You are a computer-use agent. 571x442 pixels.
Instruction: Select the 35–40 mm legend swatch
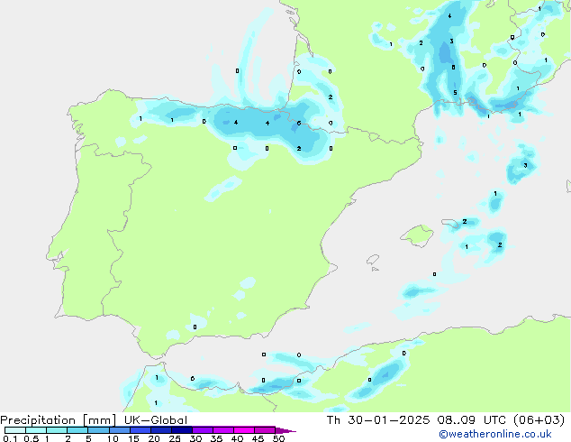coord(222,430)
